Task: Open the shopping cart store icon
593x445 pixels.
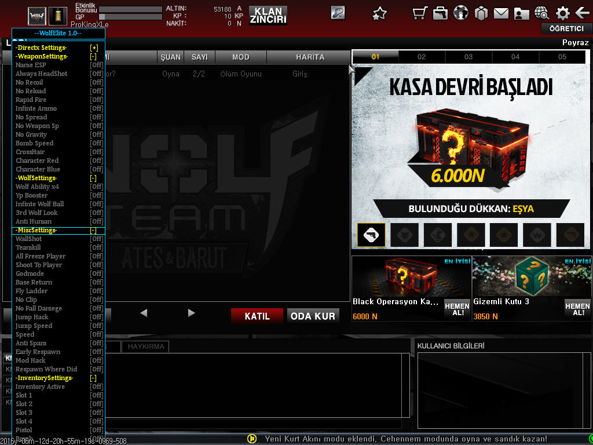Action: (420, 14)
